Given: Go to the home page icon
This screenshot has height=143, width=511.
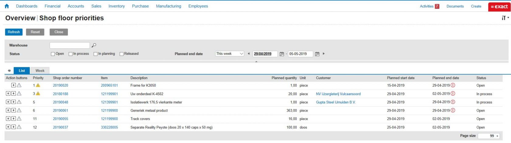Looking at the screenshot, I should 7,6.
